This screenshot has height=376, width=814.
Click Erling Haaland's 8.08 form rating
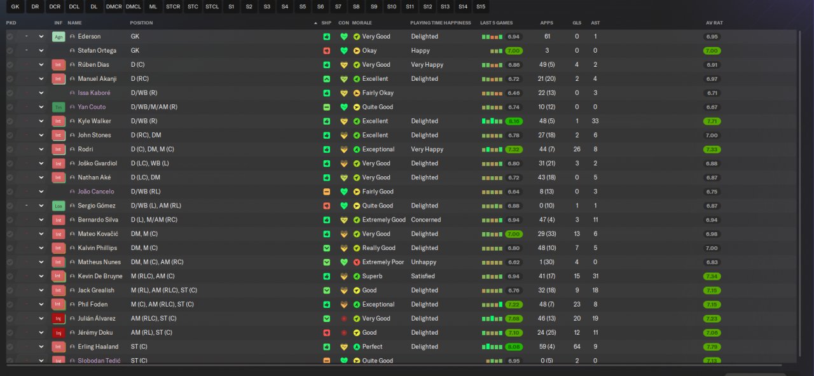514,347
